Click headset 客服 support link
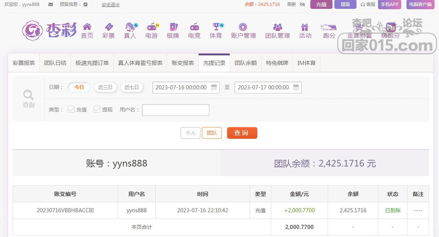Image resolution: width=439 pixels, height=237 pixels. pos(368,4)
